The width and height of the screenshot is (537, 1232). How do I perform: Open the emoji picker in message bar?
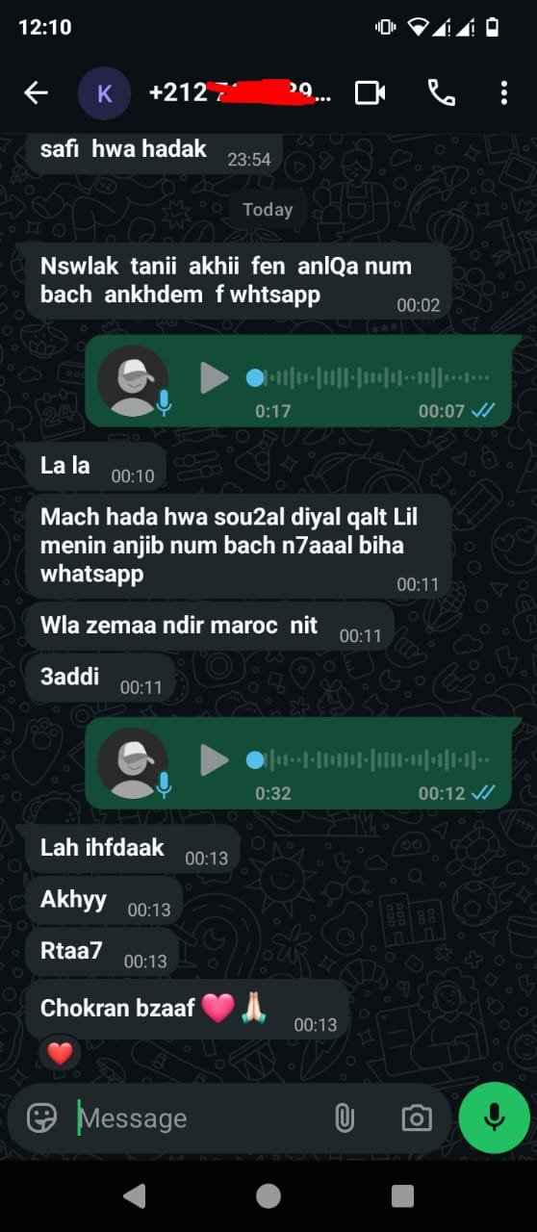pos(41,1117)
